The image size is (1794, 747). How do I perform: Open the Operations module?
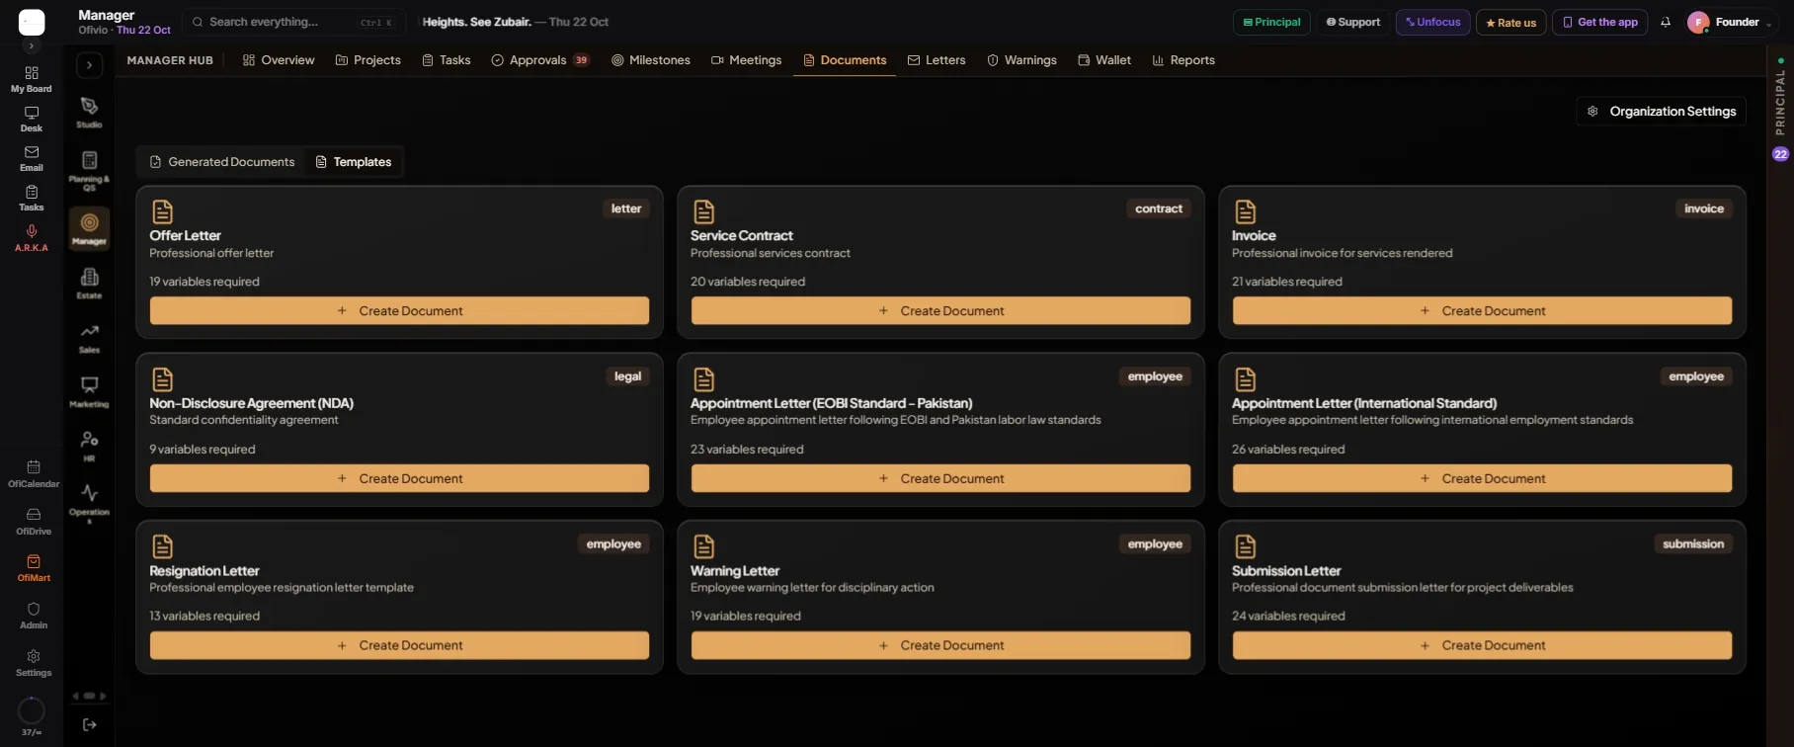[89, 502]
